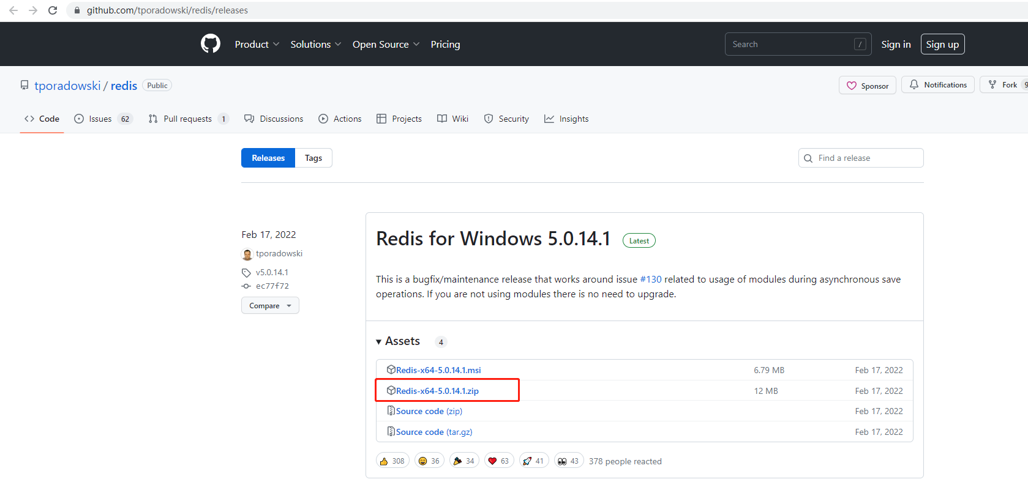Click the magnifier icon in Find a release

pyautogui.click(x=808, y=158)
